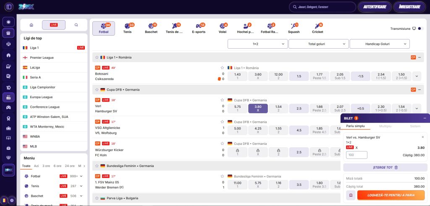This screenshot has width=430, height=206.
Task: Toggle Verl draw odds 3.80 selection
Action: 258,109
